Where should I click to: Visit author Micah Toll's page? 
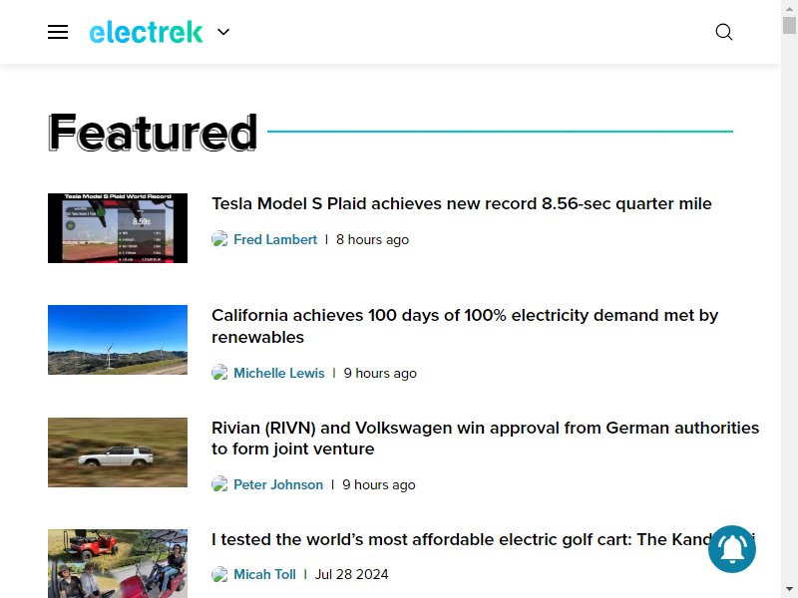264,575
